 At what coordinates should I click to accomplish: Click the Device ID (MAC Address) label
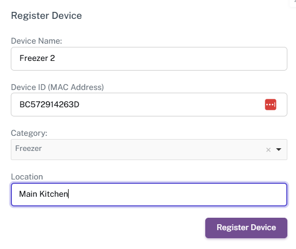[57, 87]
